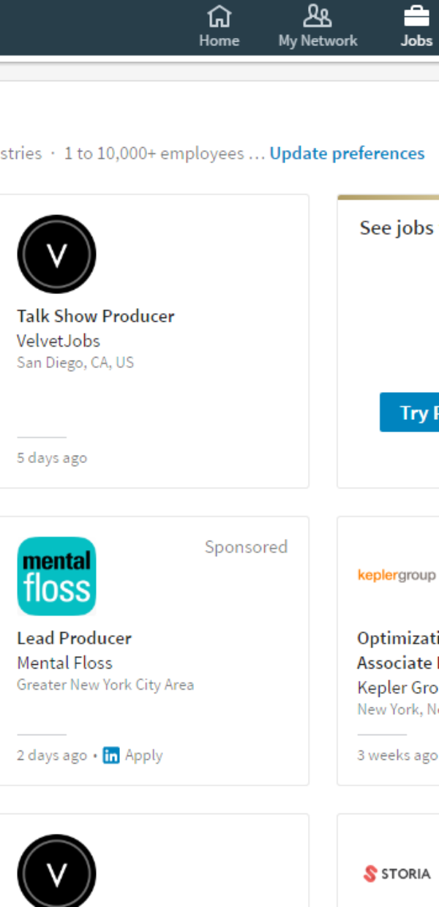This screenshot has width=439, height=907.
Task: Click the Mental Floss company logo
Action: tap(56, 576)
